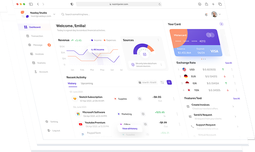
Task: Focus the Search something here field
Action: click(76, 14)
